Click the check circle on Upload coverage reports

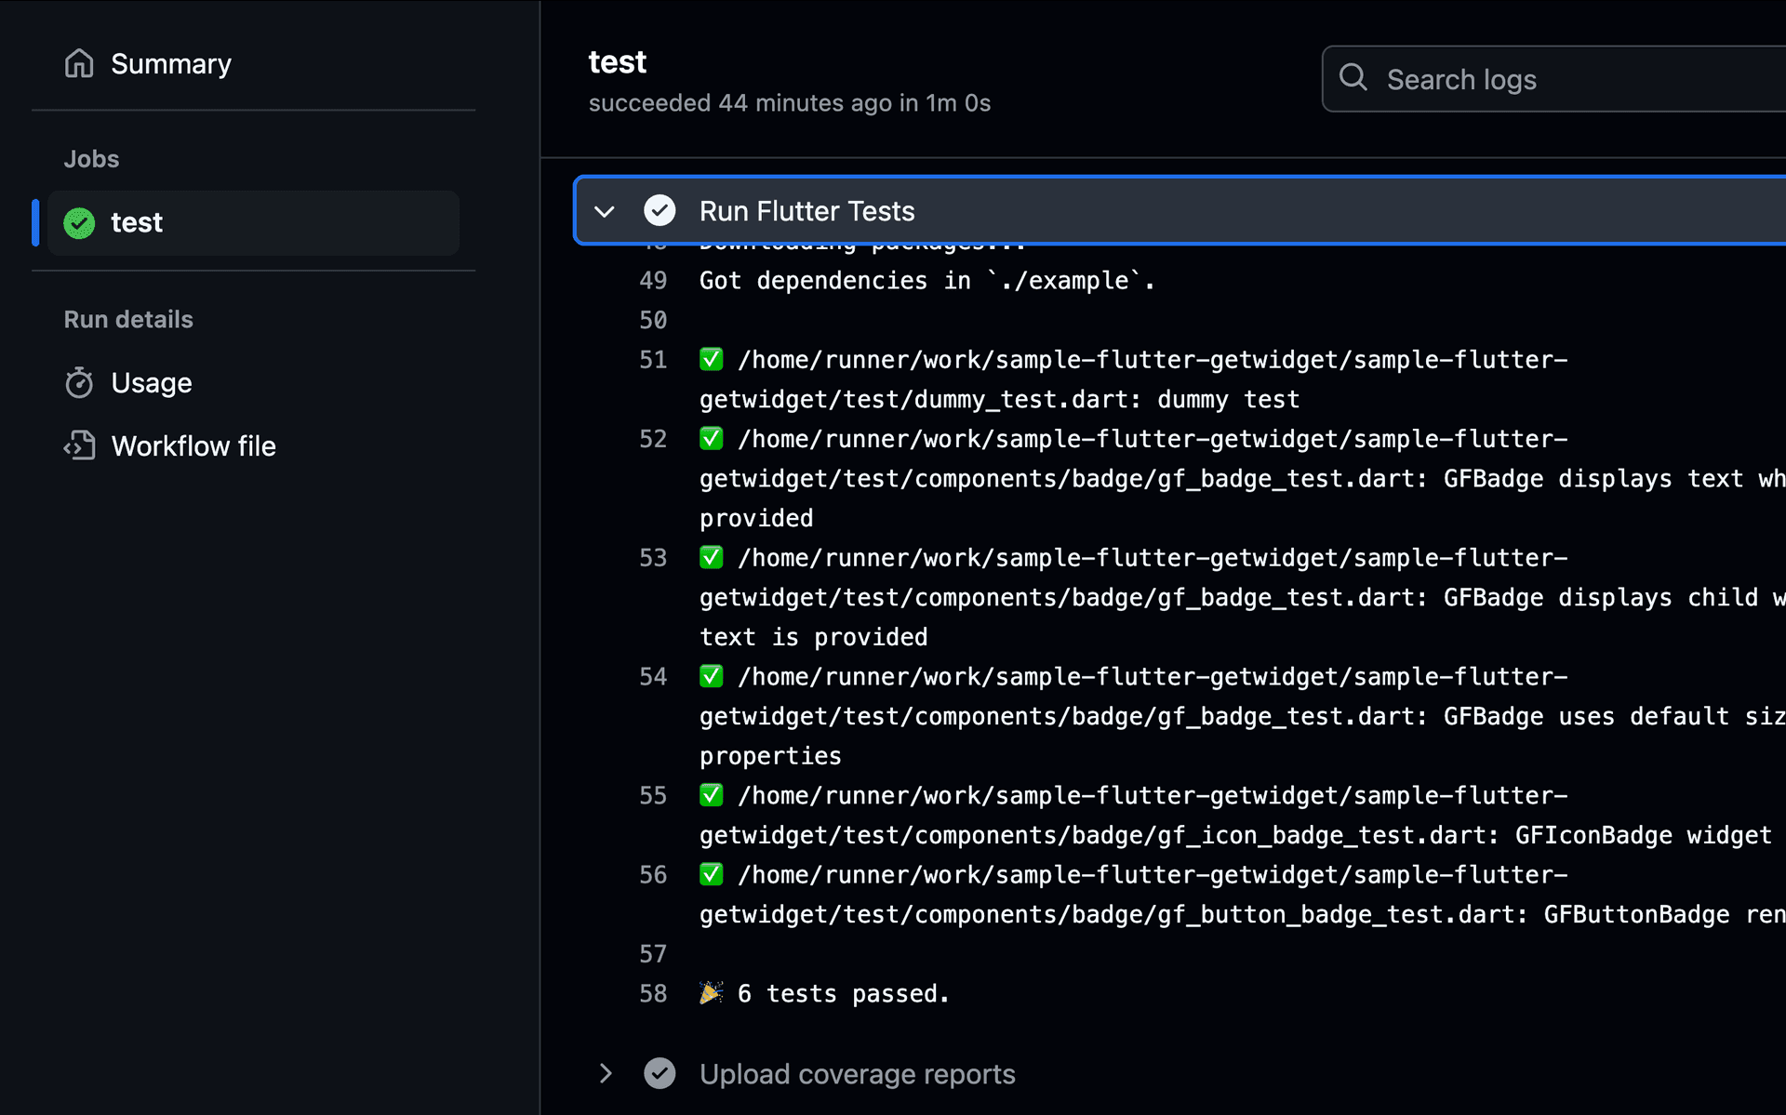tap(660, 1074)
